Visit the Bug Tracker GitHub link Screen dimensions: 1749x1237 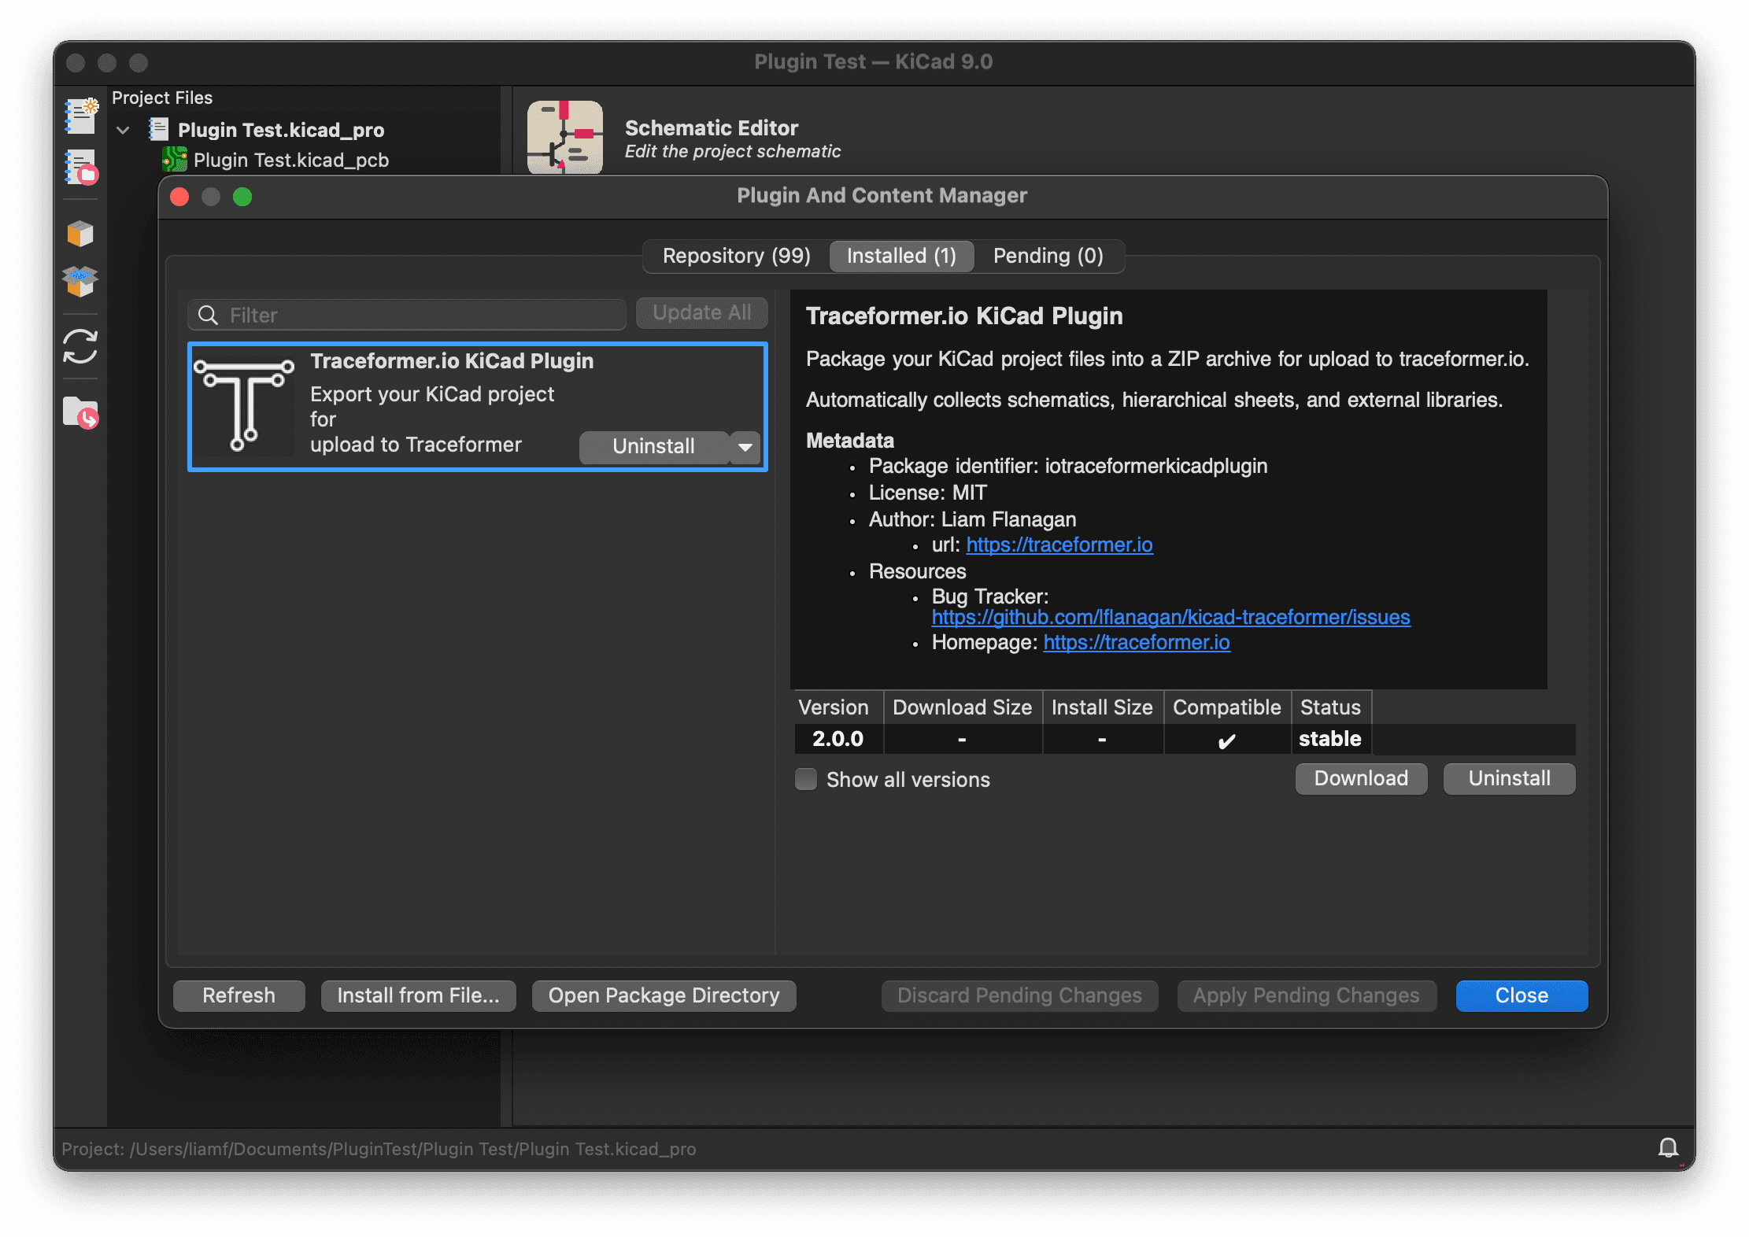point(1171,618)
